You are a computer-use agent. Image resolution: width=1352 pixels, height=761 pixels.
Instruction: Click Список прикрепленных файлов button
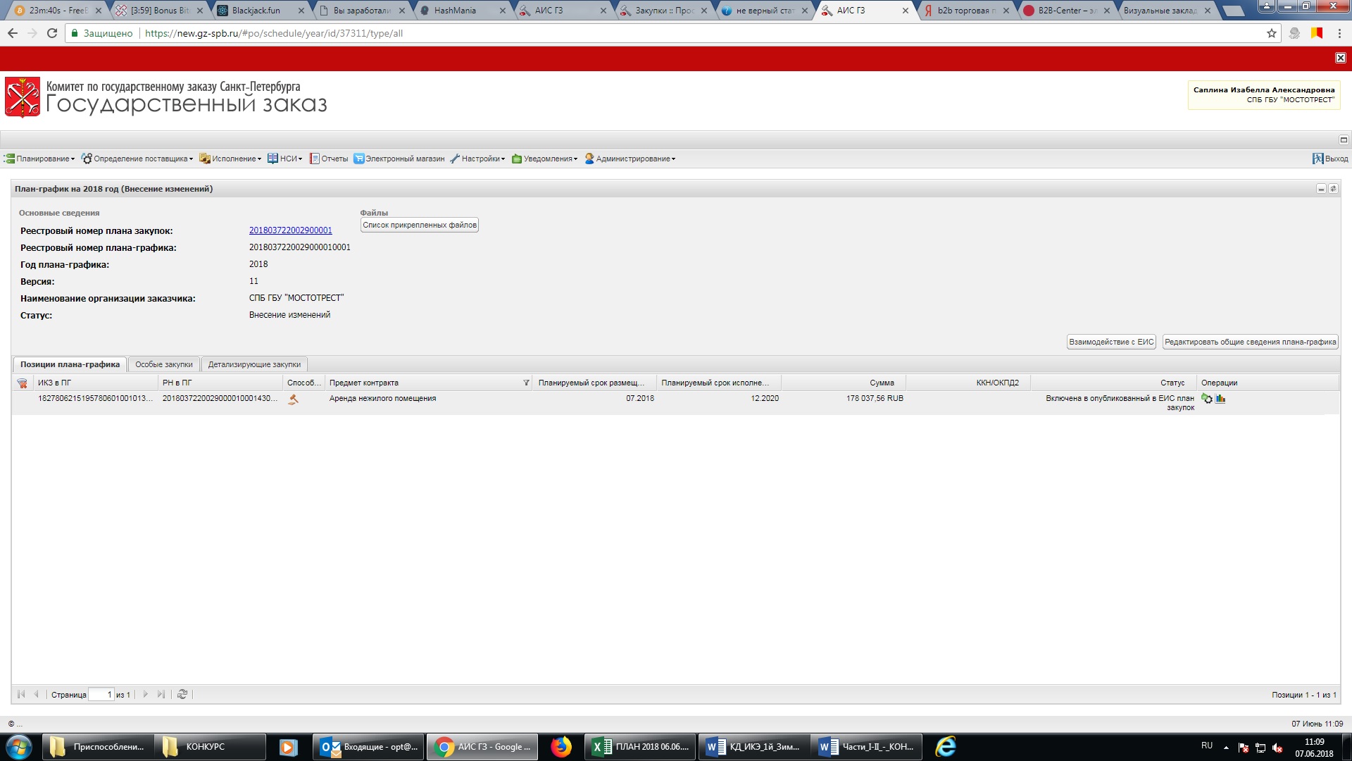pos(420,225)
